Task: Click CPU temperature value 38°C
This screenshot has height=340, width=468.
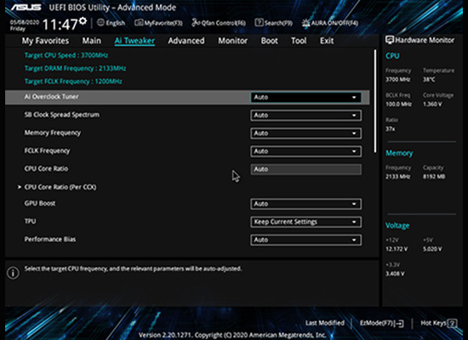Action: click(429, 80)
